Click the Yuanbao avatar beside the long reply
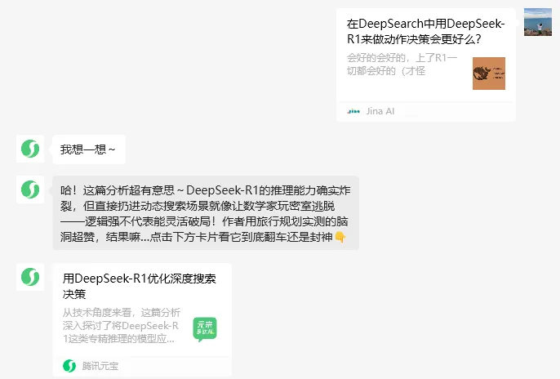The image size is (560, 379). (30, 189)
